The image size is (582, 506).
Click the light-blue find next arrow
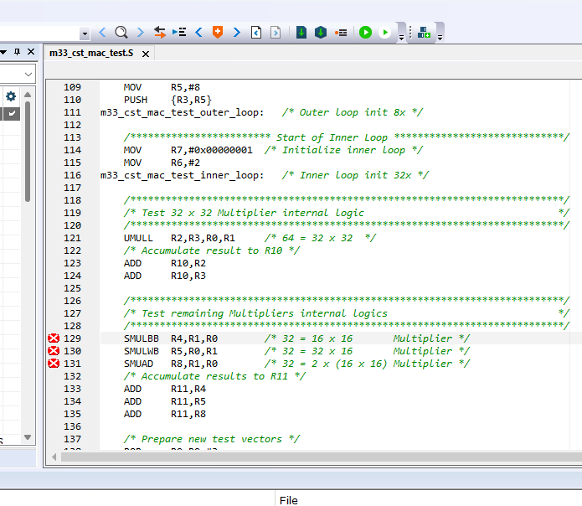pos(141,33)
